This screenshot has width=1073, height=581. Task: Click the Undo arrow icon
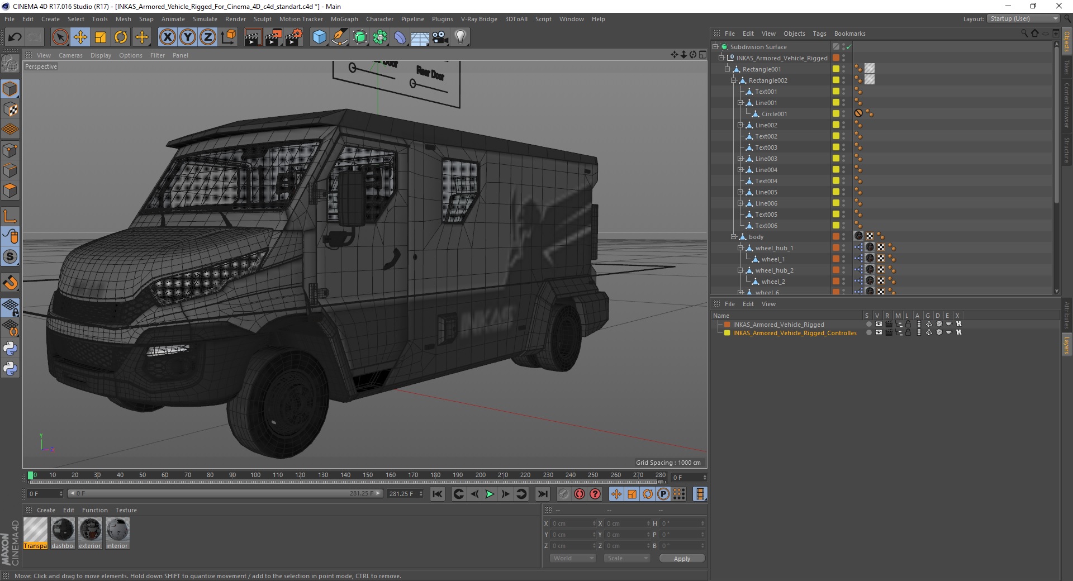pos(15,37)
